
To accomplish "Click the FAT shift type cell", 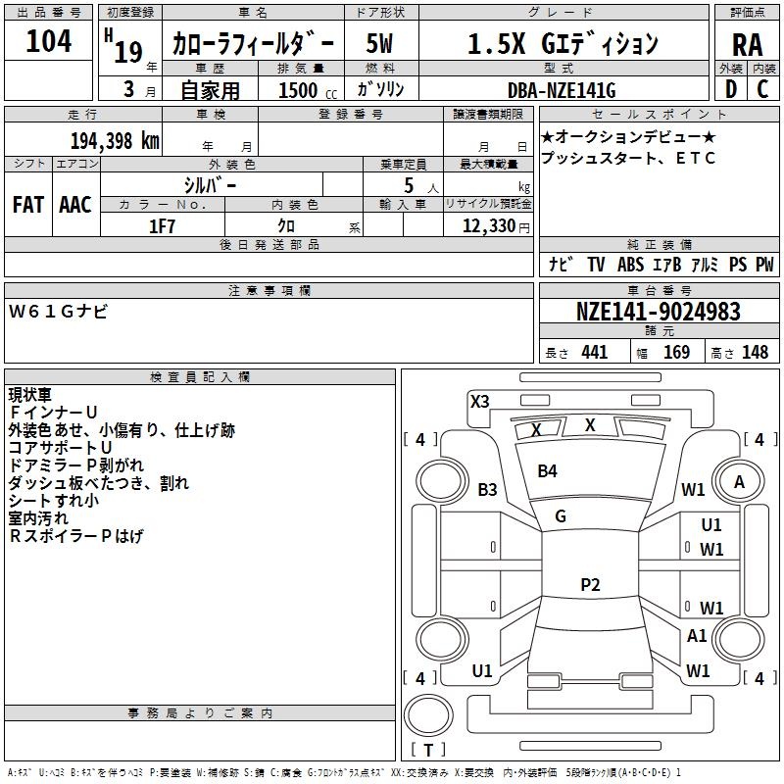I will [x=28, y=205].
